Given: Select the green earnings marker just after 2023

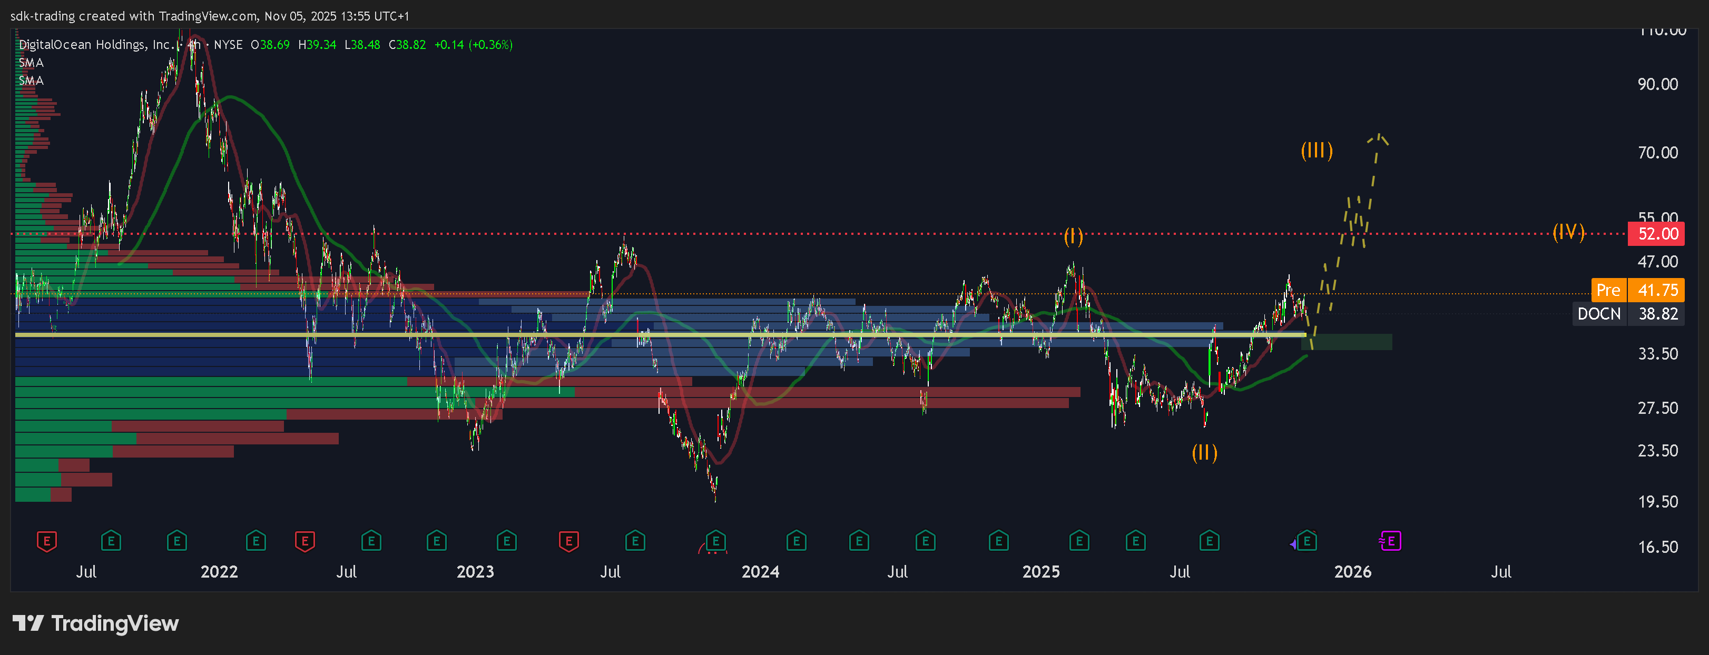Looking at the screenshot, I should 506,542.
